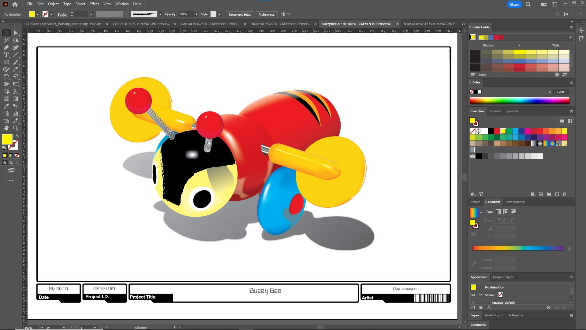Open Edit Toolbar three-dots button
Viewport: 586px width, 330px height.
(x=11, y=180)
